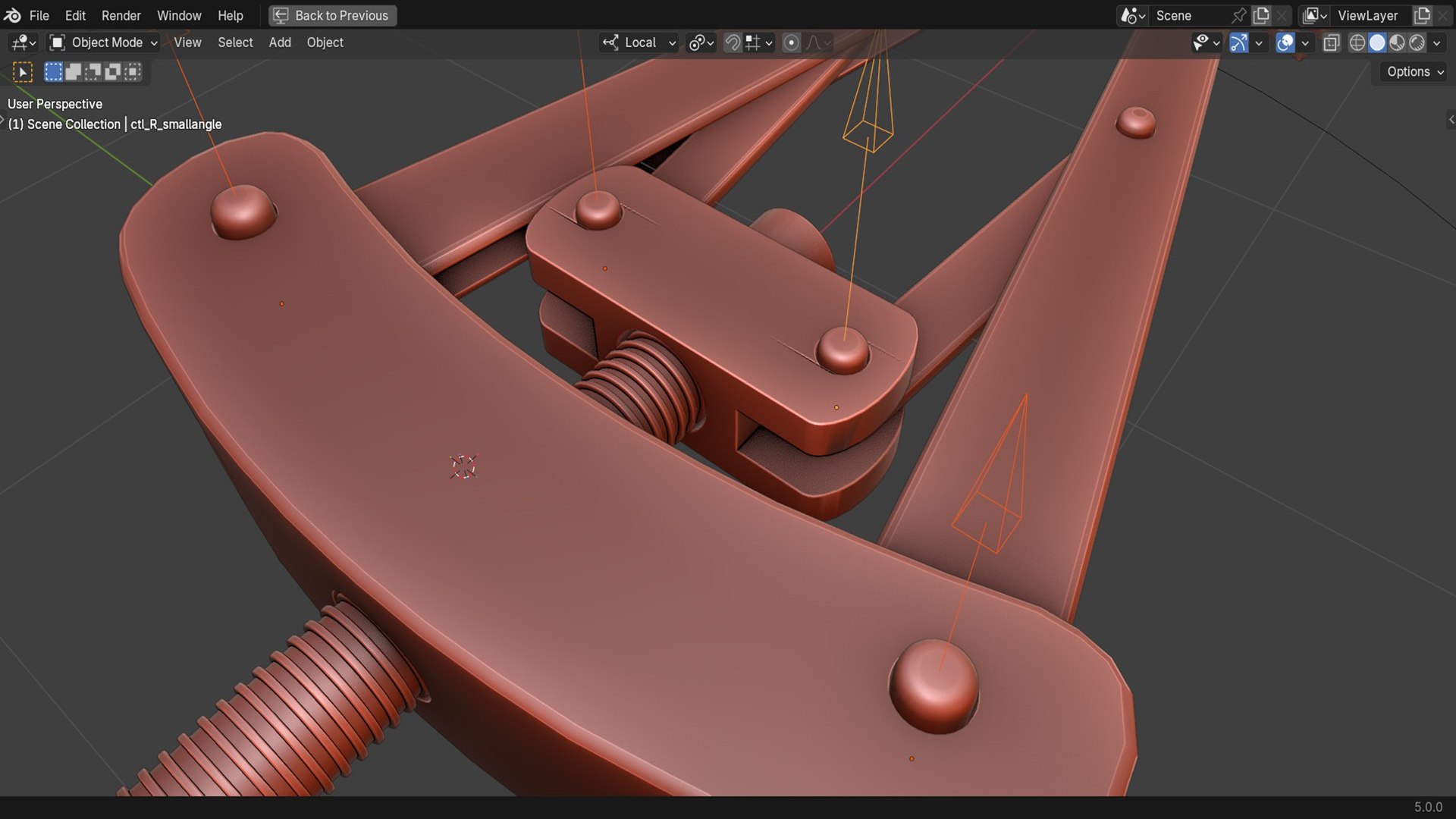Toggle snapping magnet icon
The image size is (1456, 819).
click(733, 42)
